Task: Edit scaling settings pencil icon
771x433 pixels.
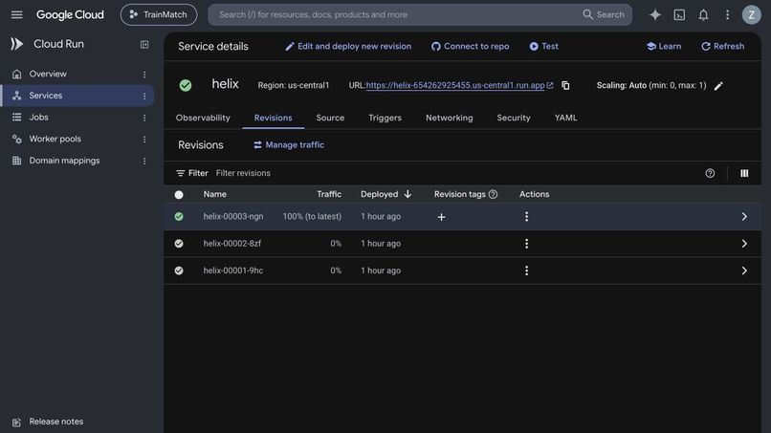Action: [x=718, y=86]
